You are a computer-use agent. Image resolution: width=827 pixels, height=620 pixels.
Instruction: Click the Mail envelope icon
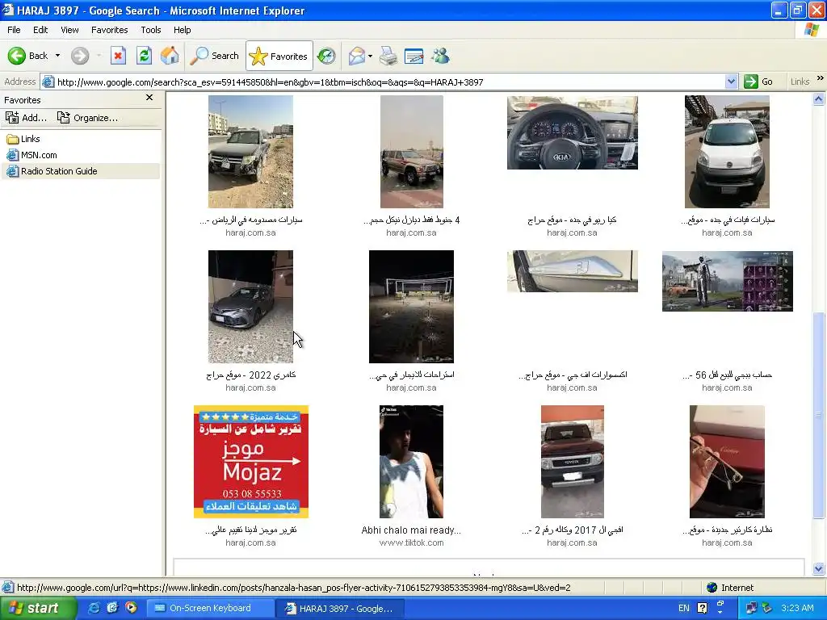click(x=356, y=56)
